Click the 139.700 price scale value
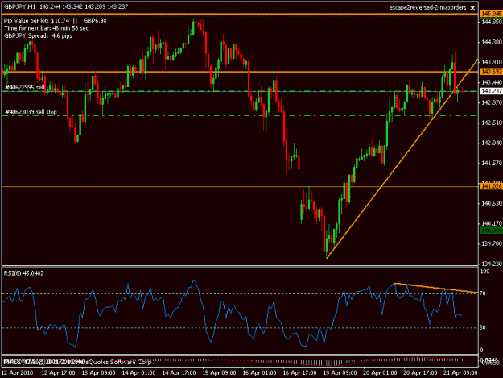This screenshot has width=503, height=378. [492, 243]
